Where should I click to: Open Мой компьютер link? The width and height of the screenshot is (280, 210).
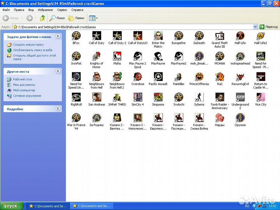[x=24, y=90]
